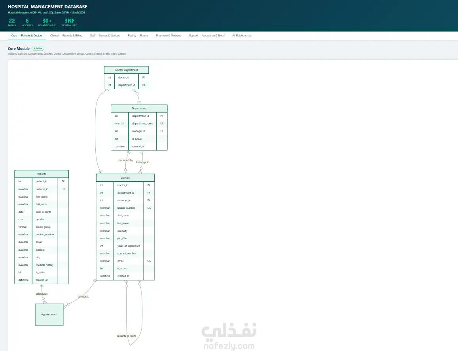Click the Appointments entity box
The height and width of the screenshot is (351, 458).
(x=49, y=315)
